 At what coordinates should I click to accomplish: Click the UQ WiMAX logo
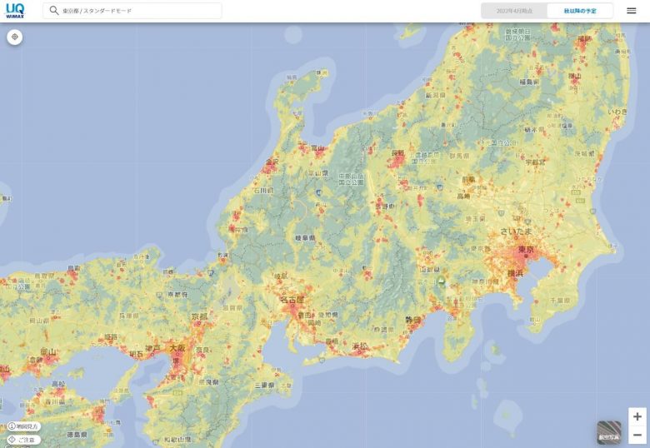point(15,10)
